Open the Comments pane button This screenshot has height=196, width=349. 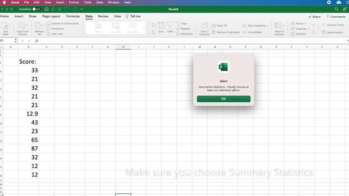pos(336,17)
